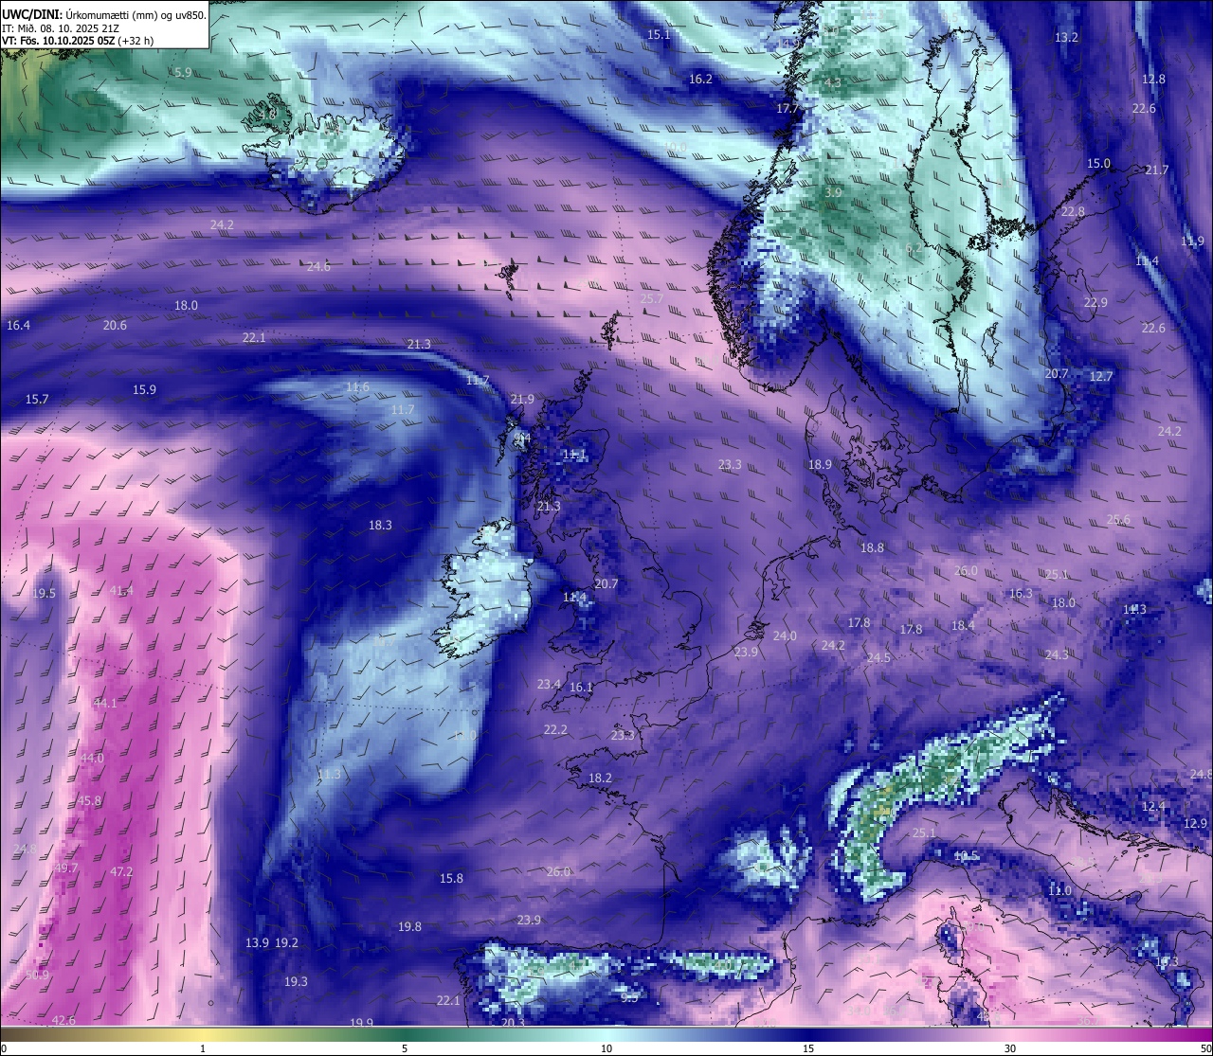This screenshot has height=1056, width=1213.
Task: Click the map value 19.5
Action: click(44, 593)
